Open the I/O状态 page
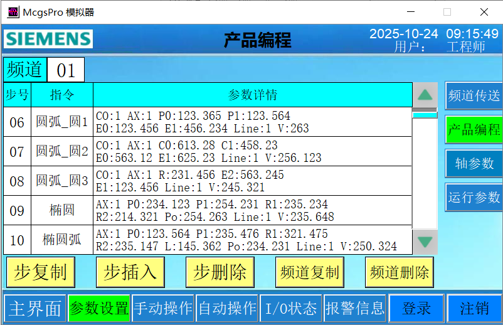This screenshot has height=325, width=503. point(290,309)
